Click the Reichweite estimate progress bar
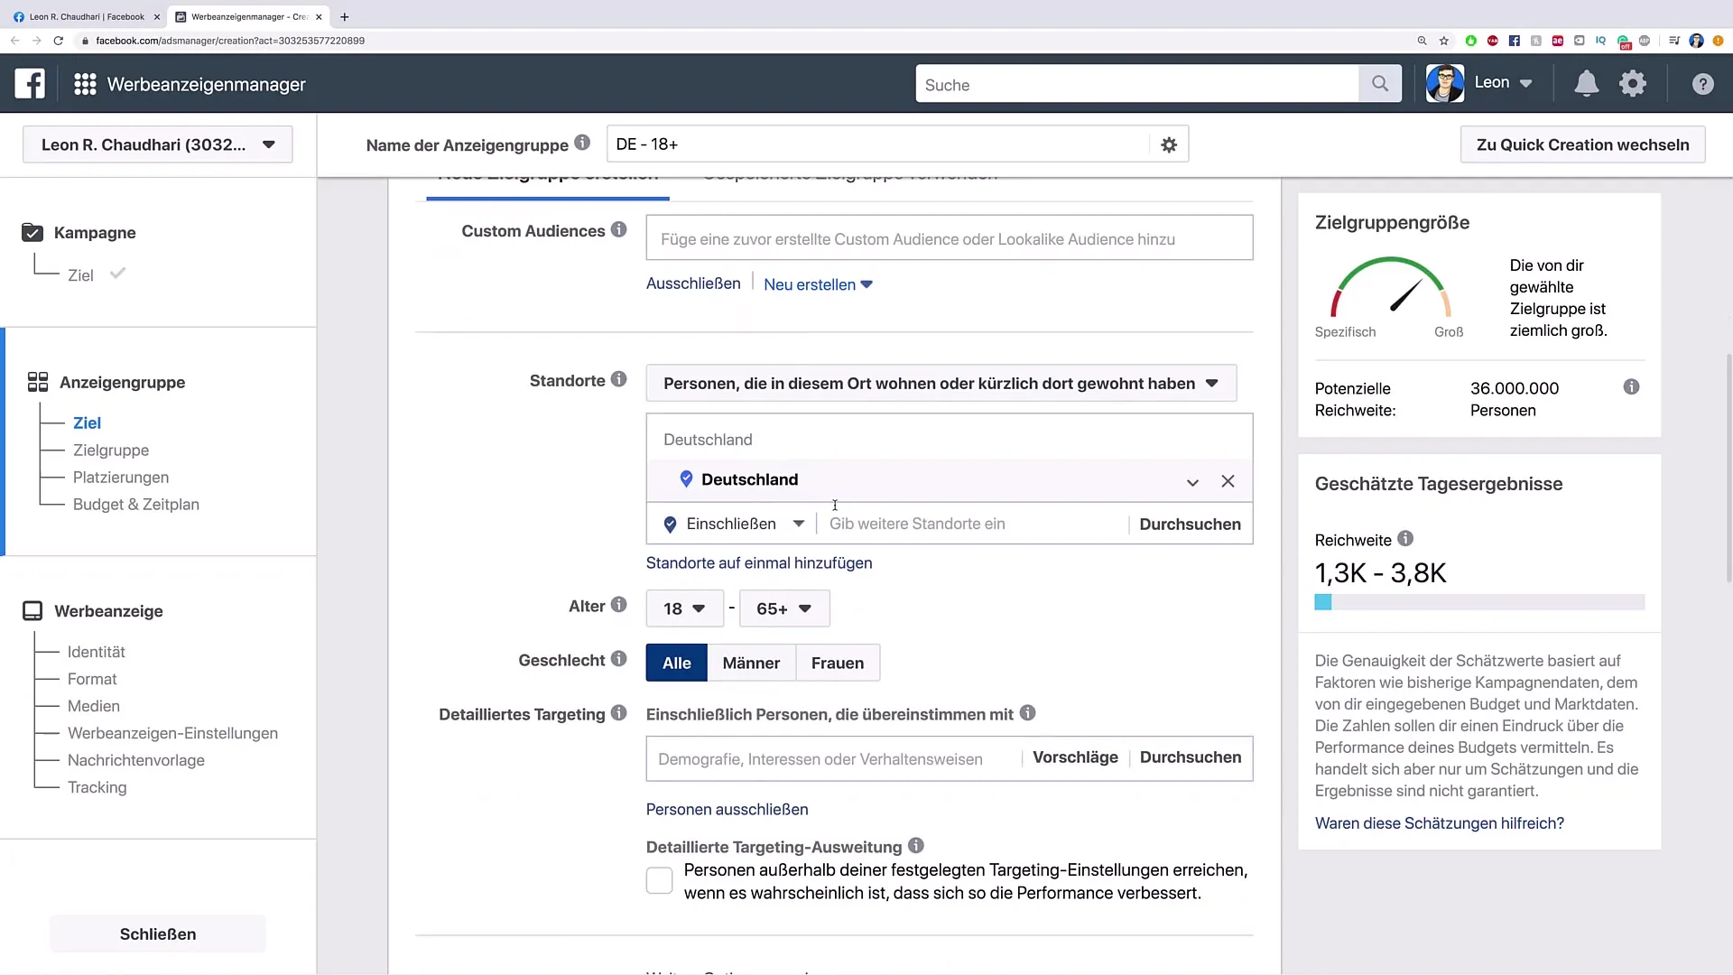 [x=1479, y=602]
